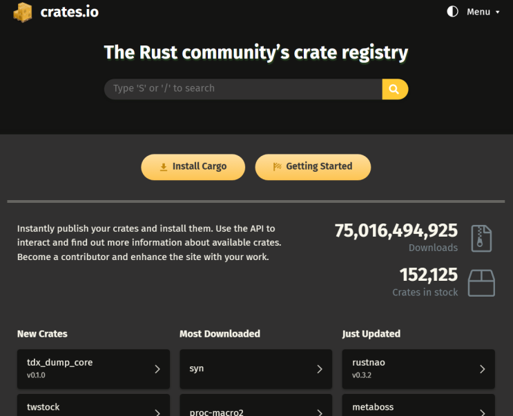Click the crates.io logo icon
This screenshot has width=513, height=416.
[23, 12]
